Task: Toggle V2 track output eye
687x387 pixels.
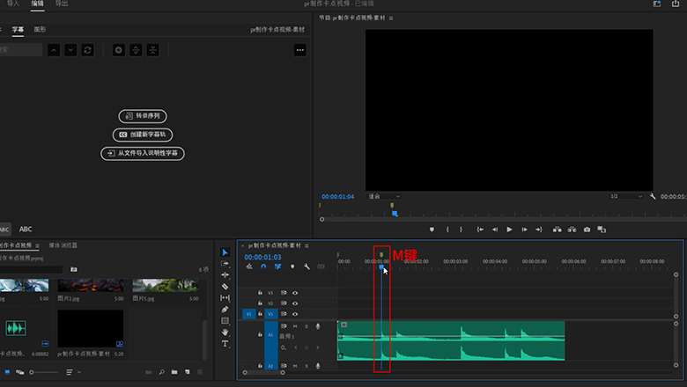Action: pyautogui.click(x=295, y=303)
